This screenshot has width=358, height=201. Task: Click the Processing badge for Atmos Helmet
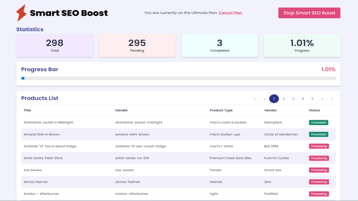319,182
